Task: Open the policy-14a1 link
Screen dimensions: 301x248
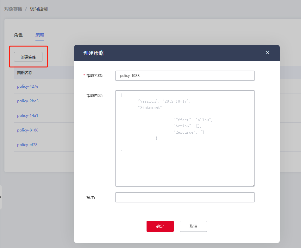Action: click(x=28, y=116)
